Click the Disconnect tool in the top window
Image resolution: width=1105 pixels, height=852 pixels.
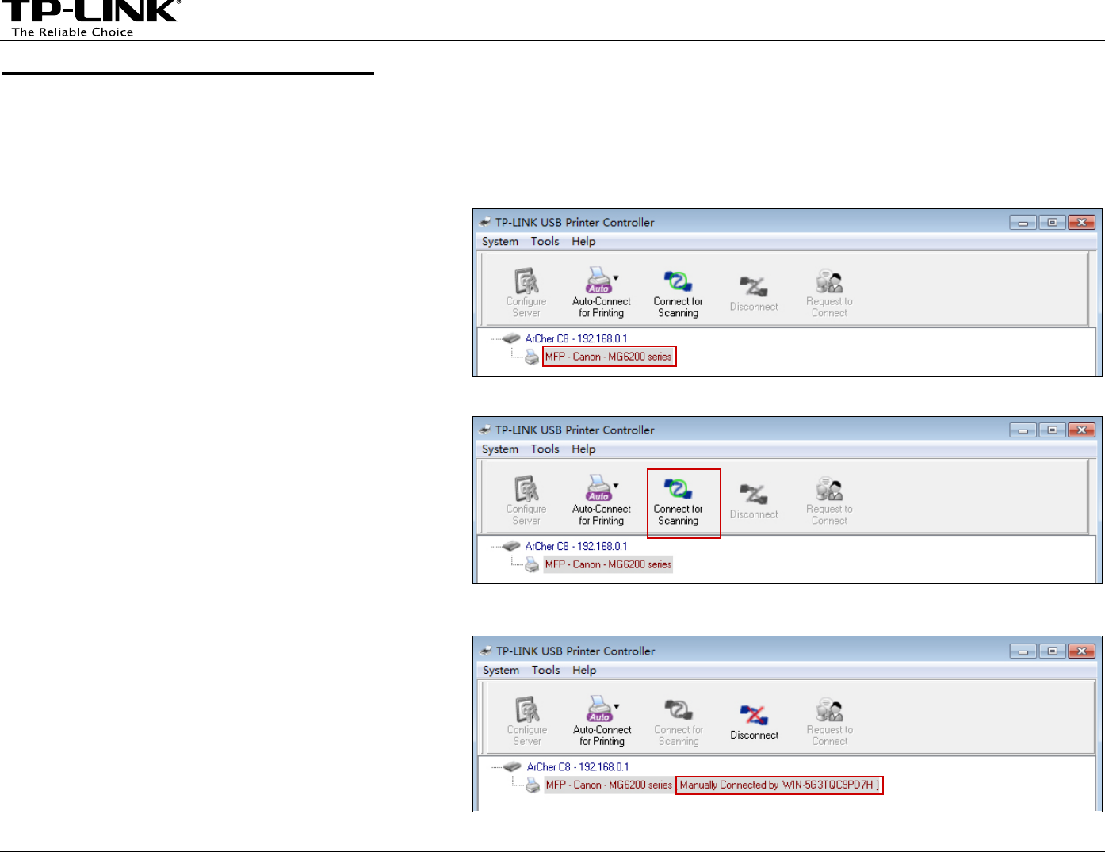(x=754, y=293)
